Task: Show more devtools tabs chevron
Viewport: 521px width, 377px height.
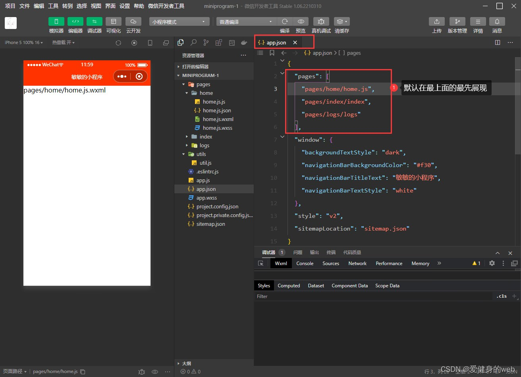Action: [x=439, y=263]
